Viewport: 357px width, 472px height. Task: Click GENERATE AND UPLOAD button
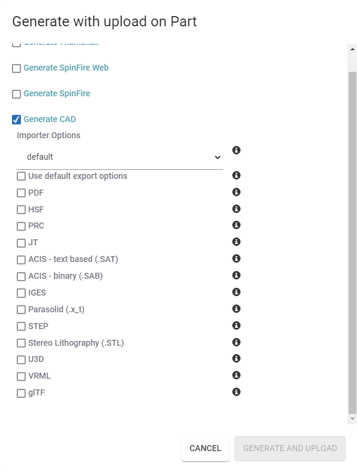pos(290,448)
